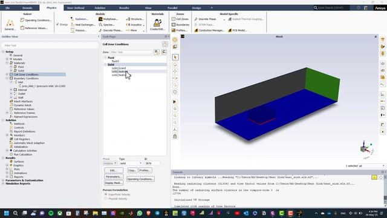The height and width of the screenshot is (218, 387).
Task: Open the Acoustics dropdown arrow
Action: pos(144,25)
